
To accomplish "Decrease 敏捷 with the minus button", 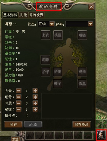I will point(19,109).
